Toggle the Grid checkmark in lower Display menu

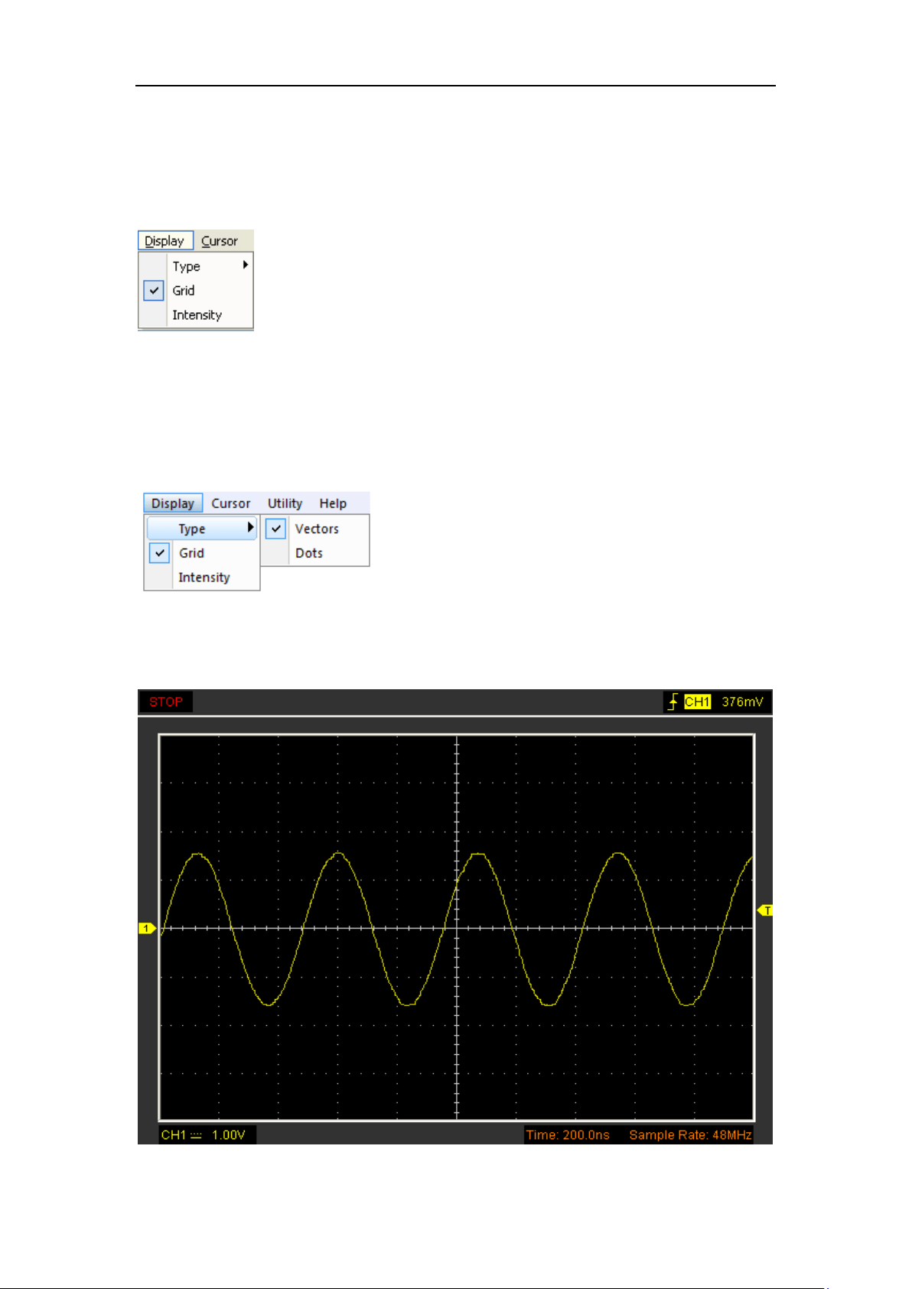pos(159,553)
